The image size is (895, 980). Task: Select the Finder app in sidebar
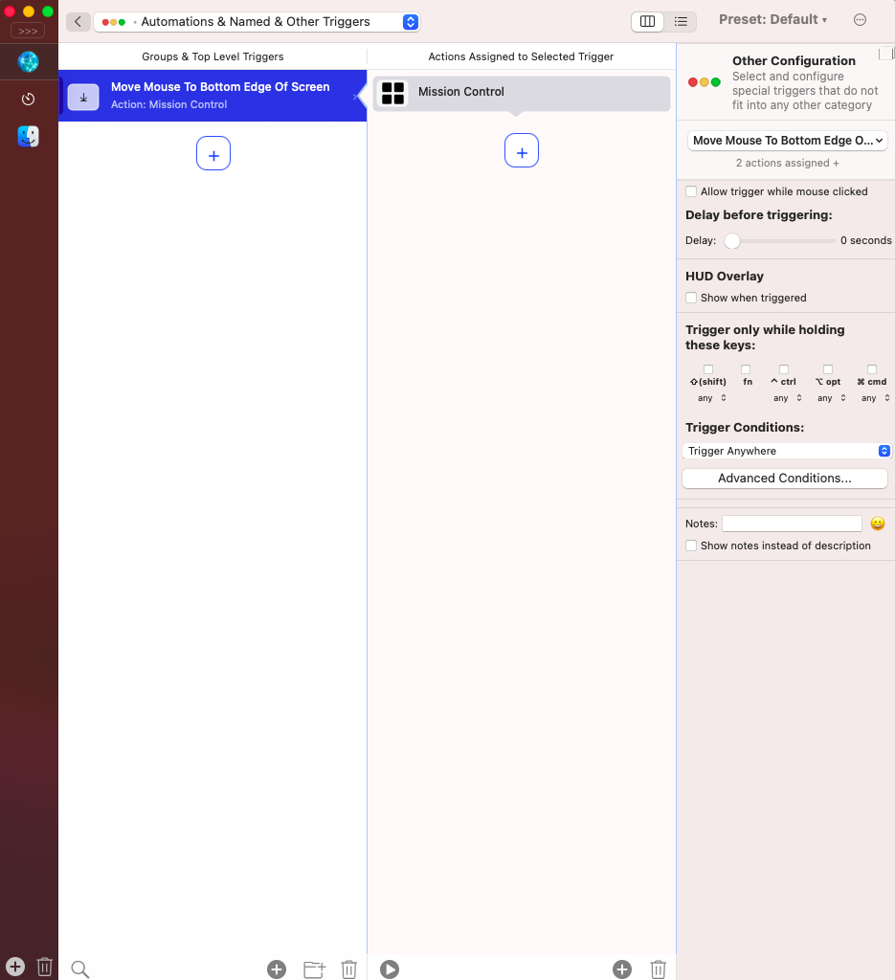point(29,137)
